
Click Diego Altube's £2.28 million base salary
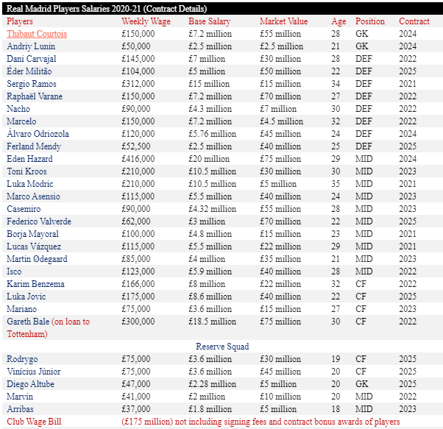(213, 384)
